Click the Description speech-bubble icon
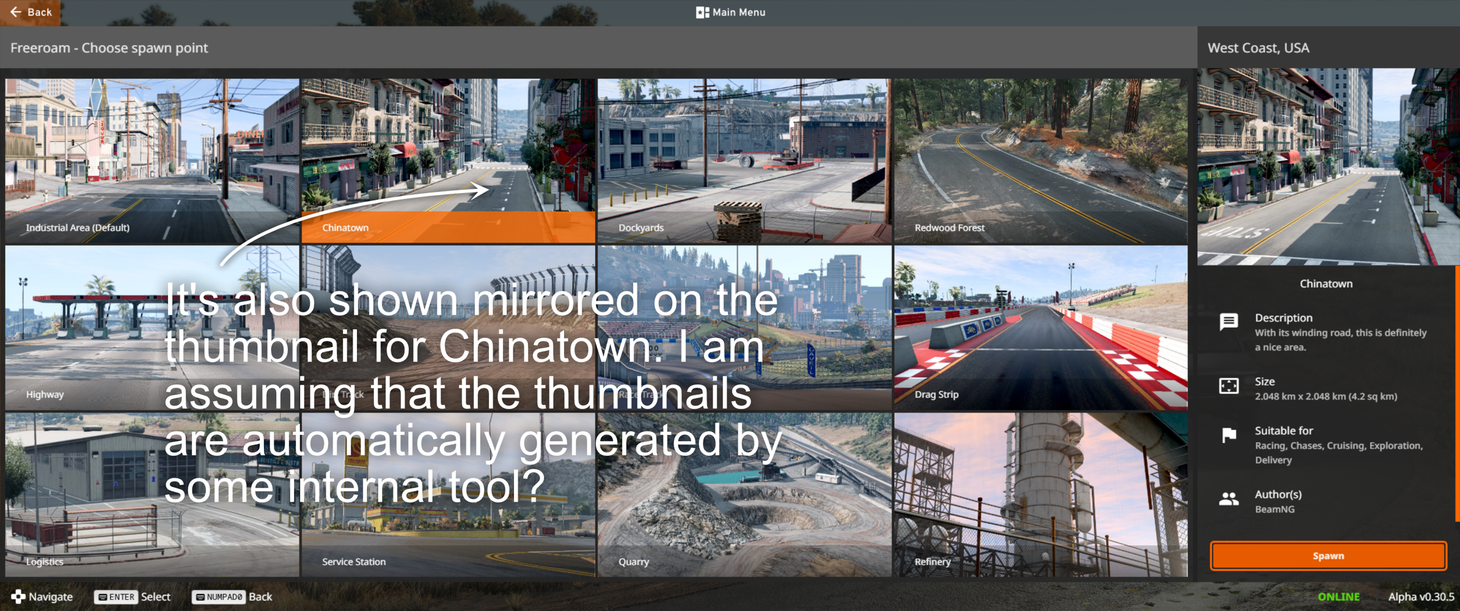 [x=1228, y=322]
